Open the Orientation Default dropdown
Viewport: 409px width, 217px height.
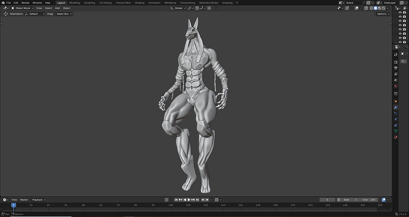pyautogui.click(x=35, y=14)
